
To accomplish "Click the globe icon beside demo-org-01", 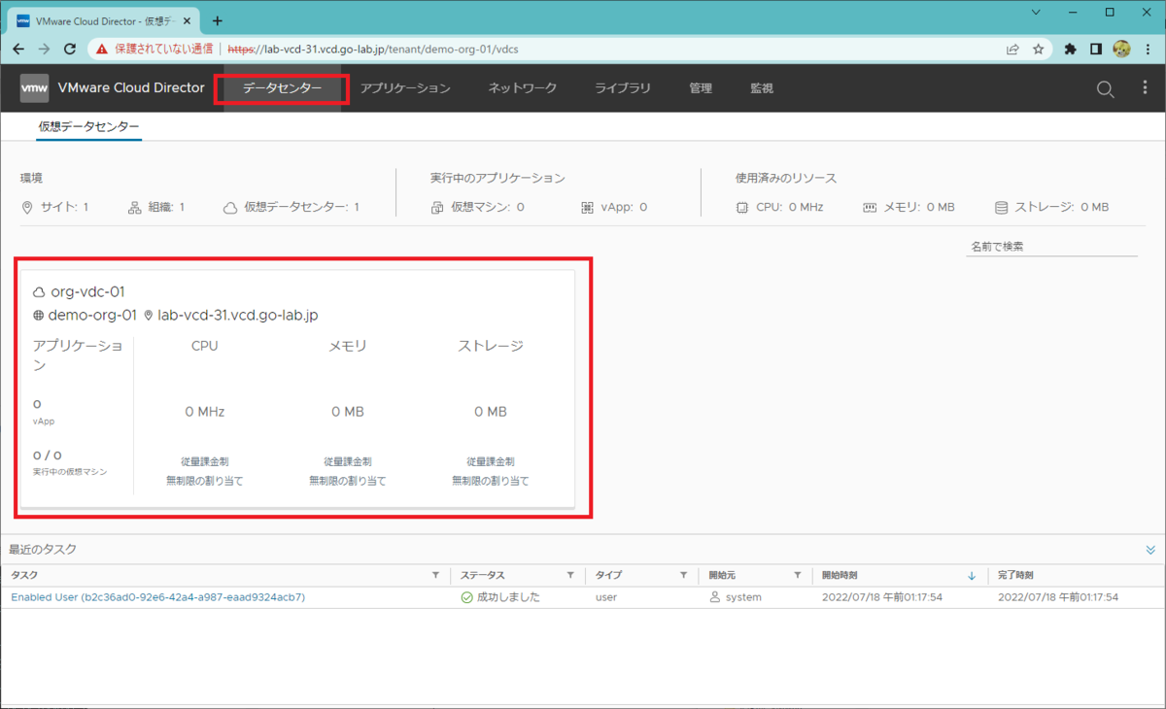I will pyautogui.click(x=39, y=315).
